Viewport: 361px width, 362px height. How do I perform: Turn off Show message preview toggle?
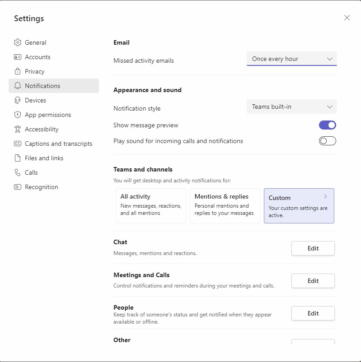click(x=328, y=125)
